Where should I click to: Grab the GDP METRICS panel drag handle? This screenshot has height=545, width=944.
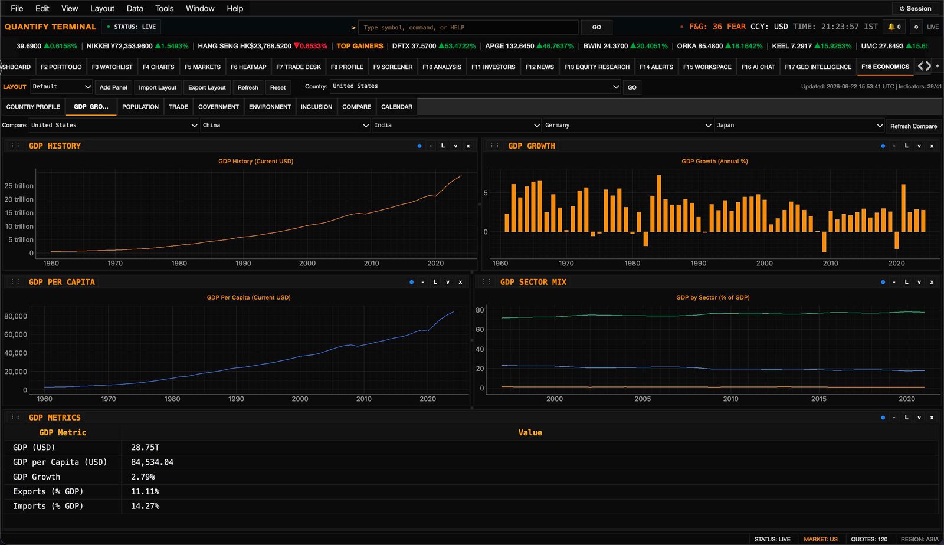(x=15, y=418)
